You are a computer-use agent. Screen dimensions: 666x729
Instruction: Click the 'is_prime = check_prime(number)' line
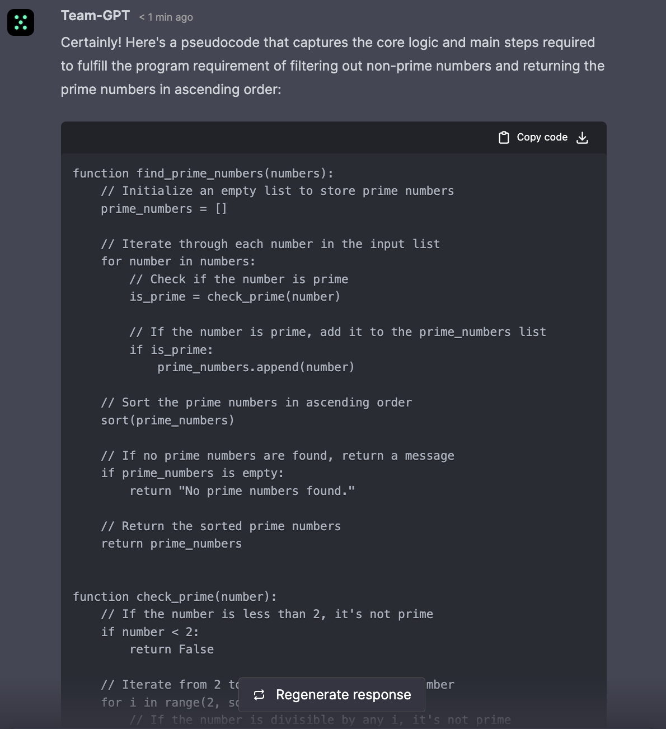click(234, 297)
